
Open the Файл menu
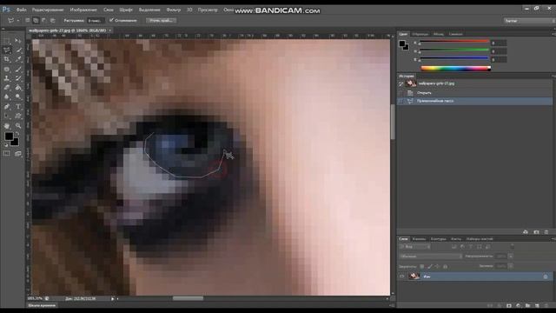tap(21, 10)
